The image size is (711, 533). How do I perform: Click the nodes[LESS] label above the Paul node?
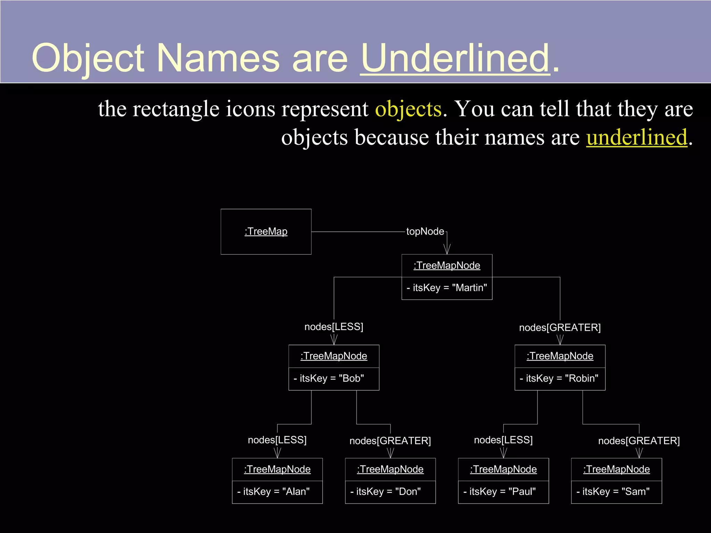tap(503, 440)
